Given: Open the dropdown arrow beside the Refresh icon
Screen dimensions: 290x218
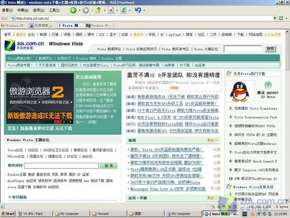Looking at the screenshot, I should click(129, 10).
